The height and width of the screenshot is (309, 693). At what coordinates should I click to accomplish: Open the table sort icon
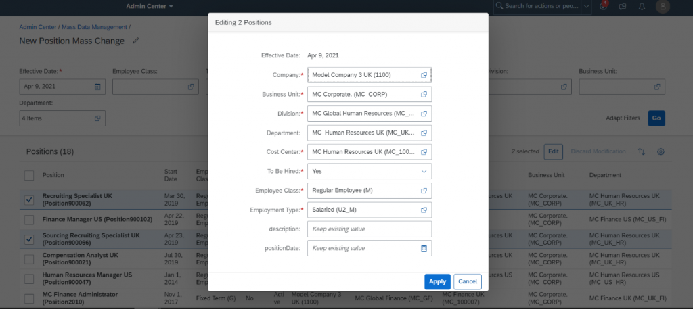(642, 151)
